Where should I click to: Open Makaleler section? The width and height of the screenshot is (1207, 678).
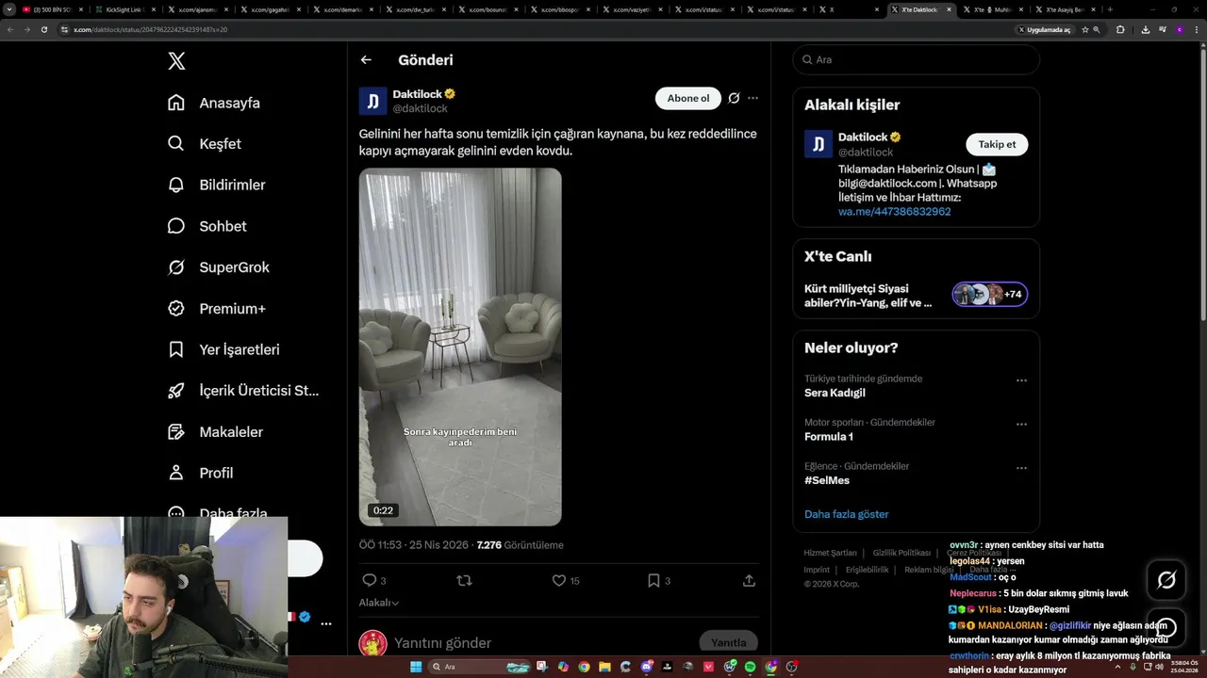pos(215,431)
